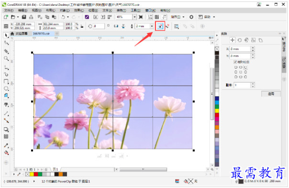This screenshot has height=188, width=289.
Task: Expand the Undo history dropdown arrow
Action: click(68, 17)
